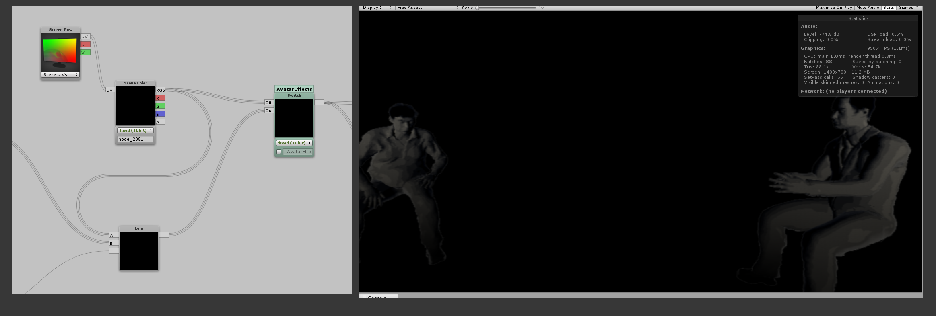Screen dimensions: 936x316
Task: Click the 950.4 FPS readout
Action: point(888,48)
